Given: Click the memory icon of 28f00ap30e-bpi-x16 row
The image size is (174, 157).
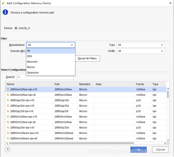Looking at the screenshot, I should click(x=8, y=106).
